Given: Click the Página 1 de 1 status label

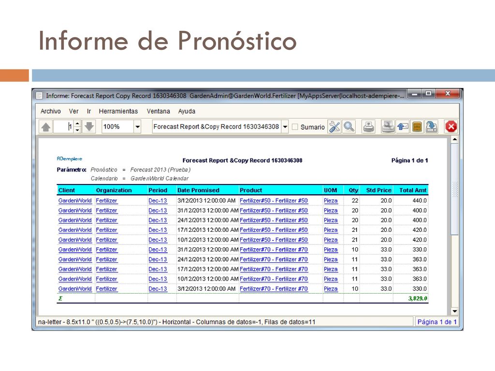Looking at the screenshot, I should click(437, 322).
